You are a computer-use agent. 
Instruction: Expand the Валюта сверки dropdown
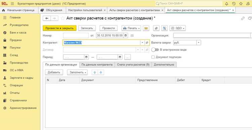coord(199,43)
